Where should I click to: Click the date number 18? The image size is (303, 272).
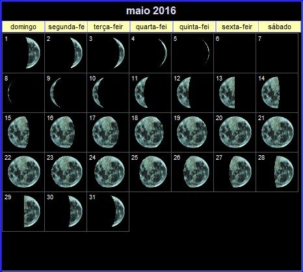coord(135,118)
